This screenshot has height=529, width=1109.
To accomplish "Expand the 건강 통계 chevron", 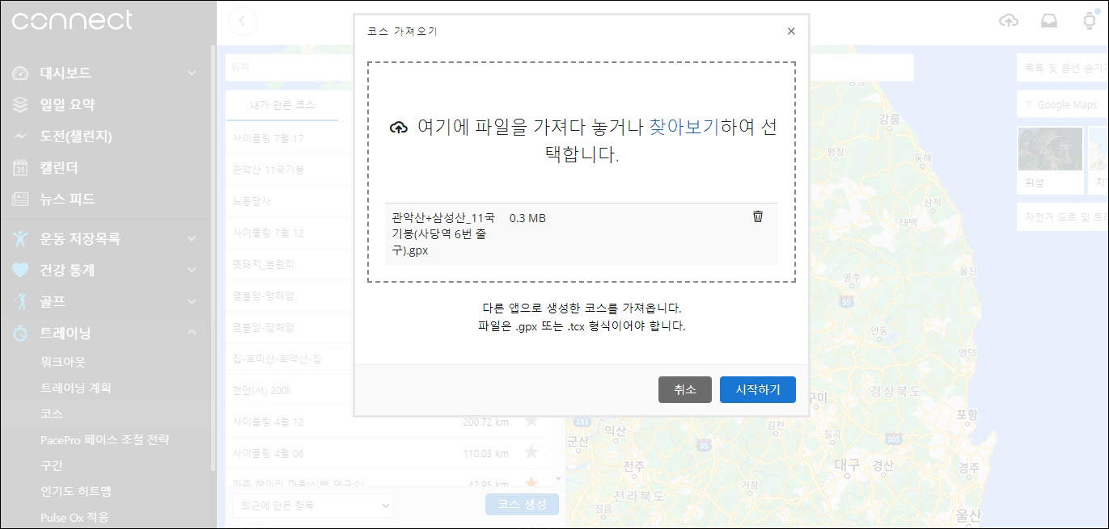I will pyautogui.click(x=192, y=270).
